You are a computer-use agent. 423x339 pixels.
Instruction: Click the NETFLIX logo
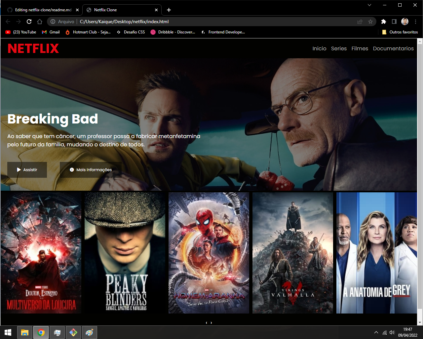[x=33, y=48]
